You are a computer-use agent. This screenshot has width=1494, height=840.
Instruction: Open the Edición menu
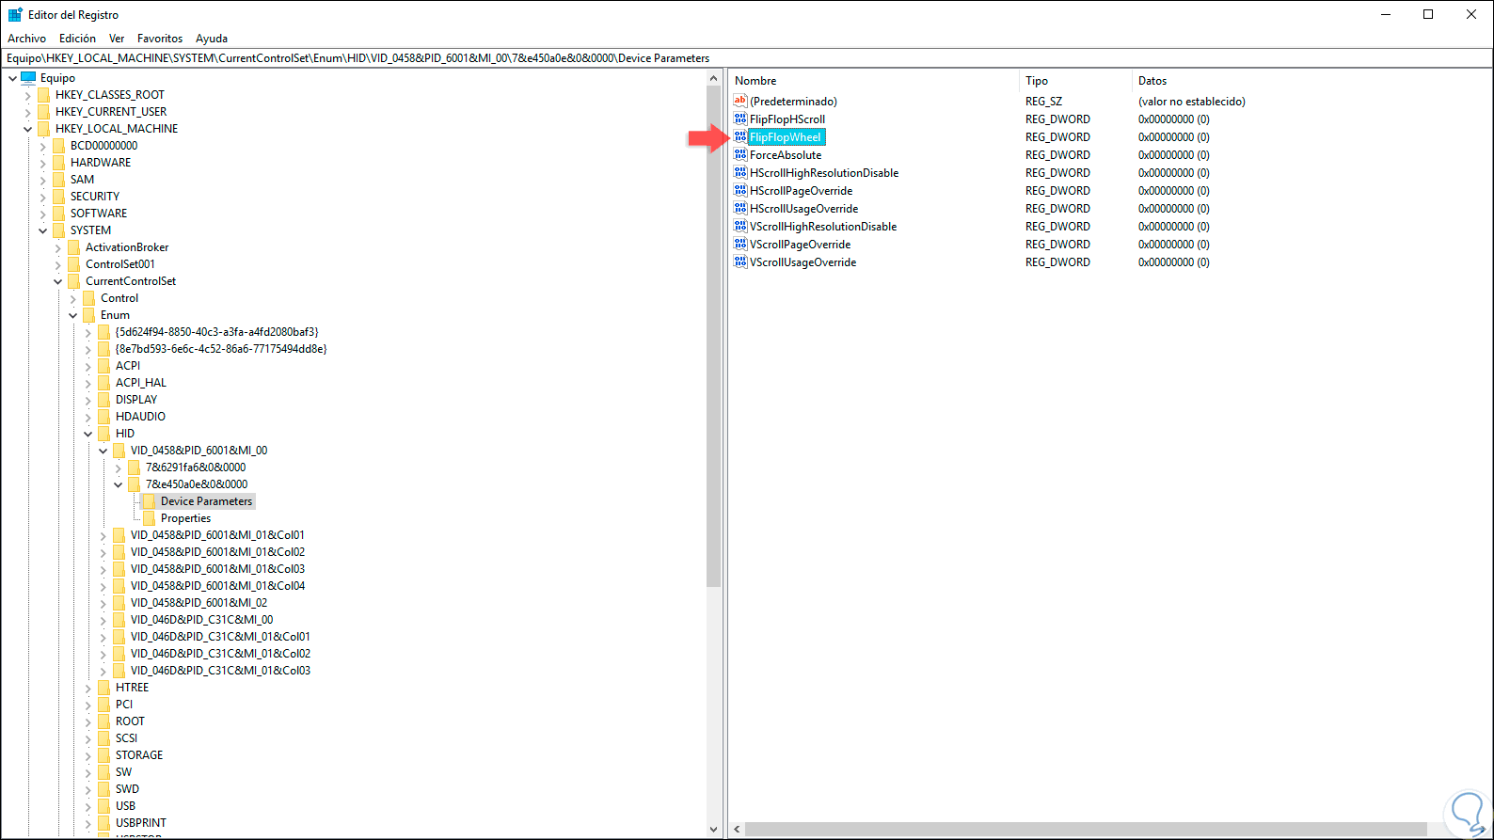(77, 39)
